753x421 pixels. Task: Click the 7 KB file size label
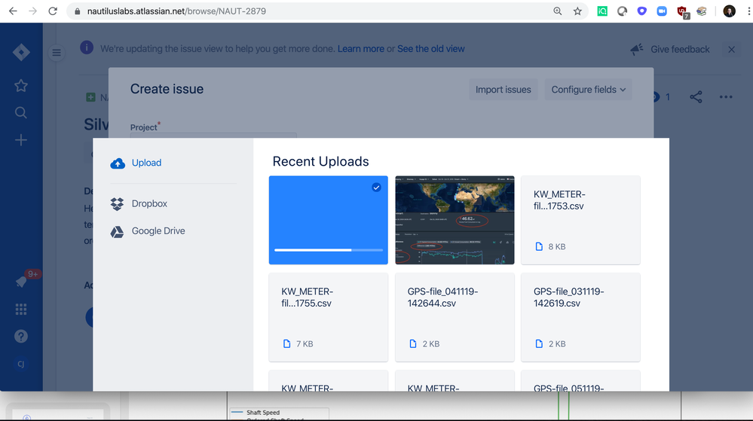pyautogui.click(x=305, y=344)
